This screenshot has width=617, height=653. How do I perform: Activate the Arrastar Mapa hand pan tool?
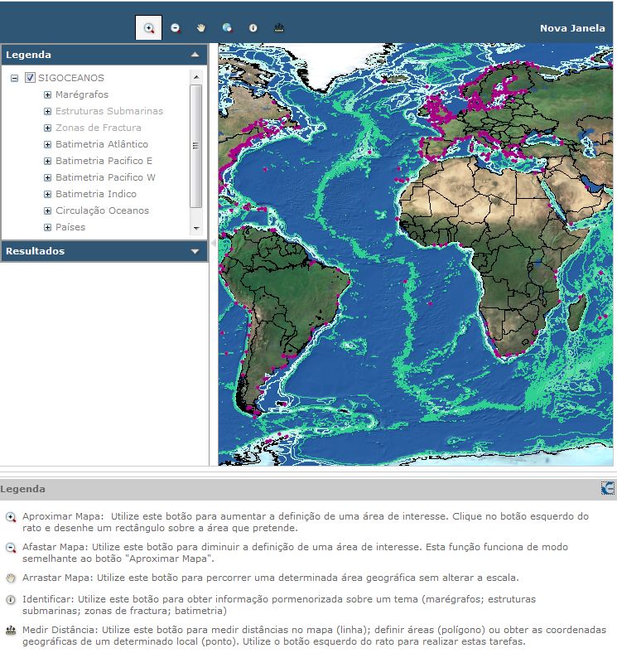[x=201, y=28]
